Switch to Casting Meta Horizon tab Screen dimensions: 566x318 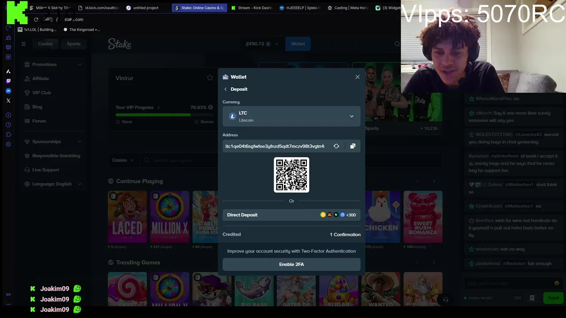tap(348, 8)
